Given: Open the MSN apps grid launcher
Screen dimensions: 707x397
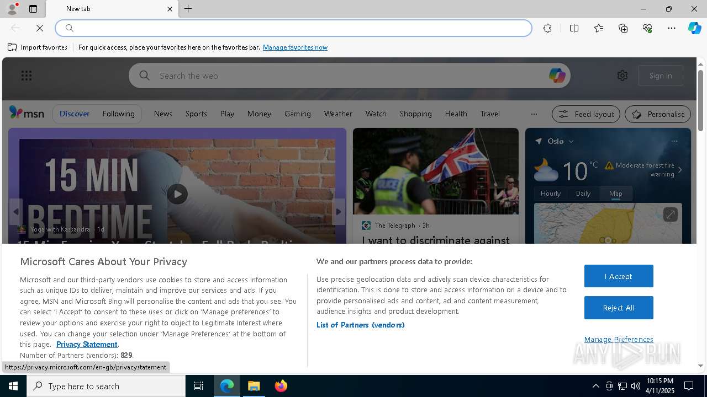Looking at the screenshot, I should click(x=27, y=76).
